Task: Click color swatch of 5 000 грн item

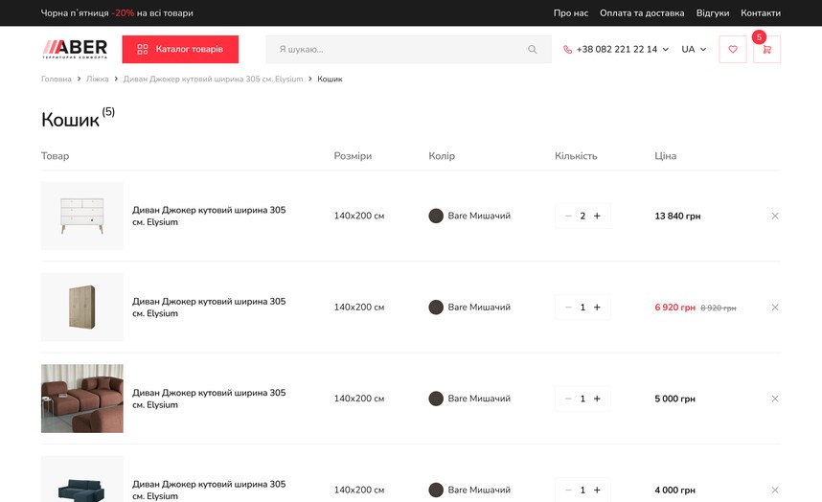Action: [436, 399]
